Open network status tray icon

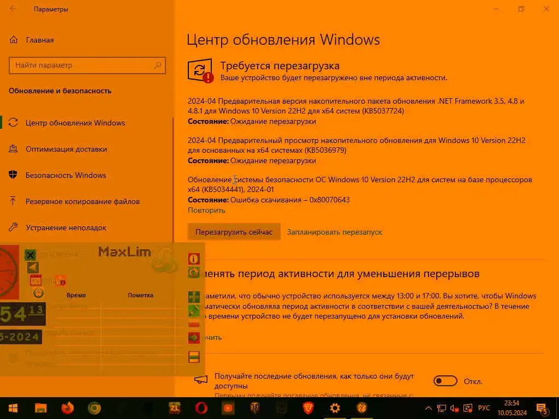[442, 408]
